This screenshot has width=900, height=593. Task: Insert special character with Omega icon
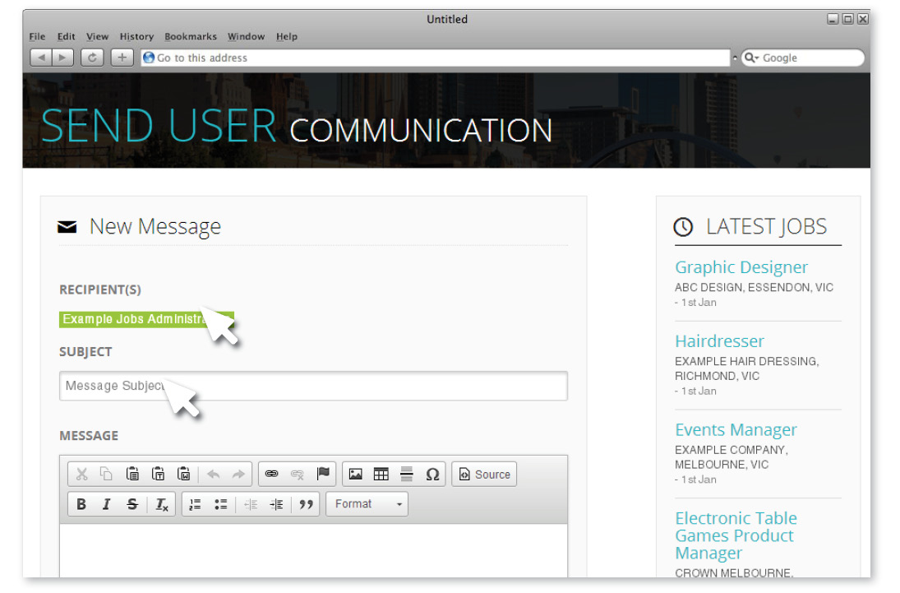pyautogui.click(x=432, y=475)
